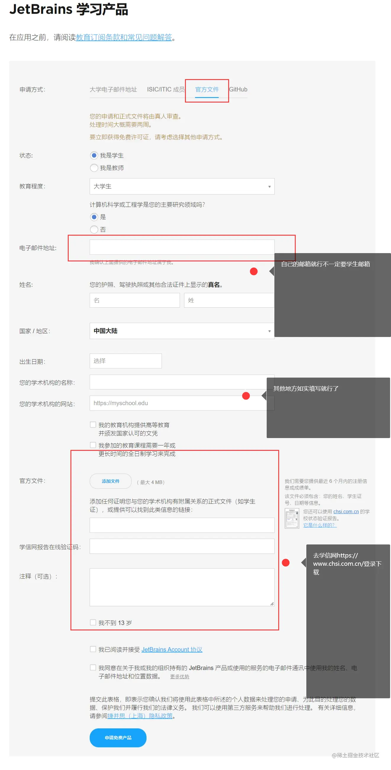Choose 否 for computer science major question
The image size is (391, 770).
click(x=94, y=229)
